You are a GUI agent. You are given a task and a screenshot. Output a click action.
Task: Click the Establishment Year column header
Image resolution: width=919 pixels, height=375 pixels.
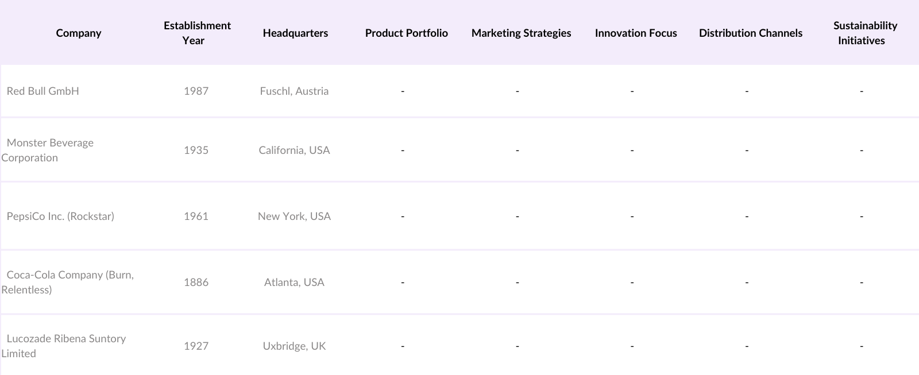pos(196,33)
